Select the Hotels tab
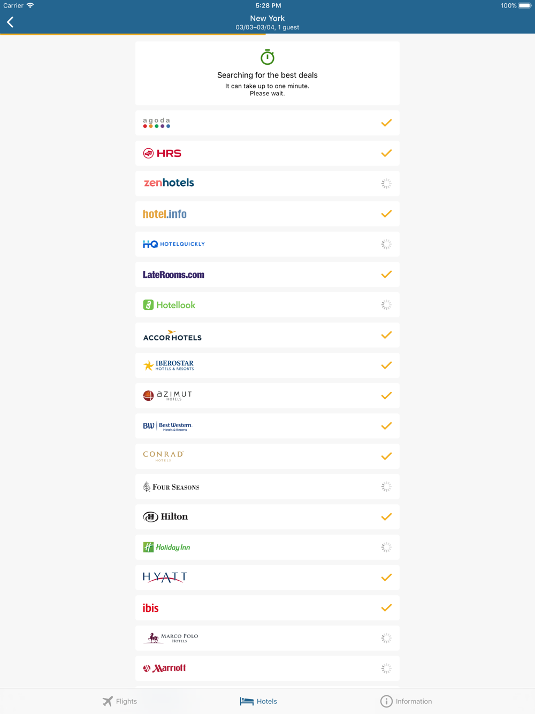The height and width of the screenshot is (714, 535). click(x=258, y=701)
